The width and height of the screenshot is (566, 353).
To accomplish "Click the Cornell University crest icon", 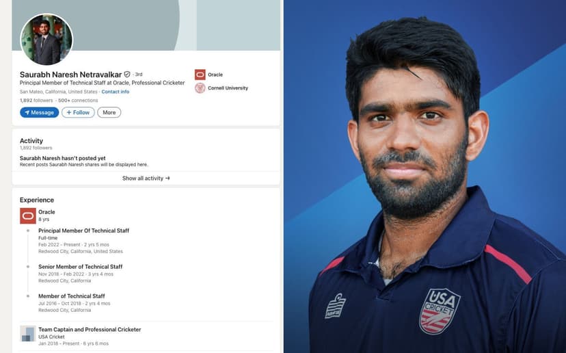I will click(x=200, y=88).
